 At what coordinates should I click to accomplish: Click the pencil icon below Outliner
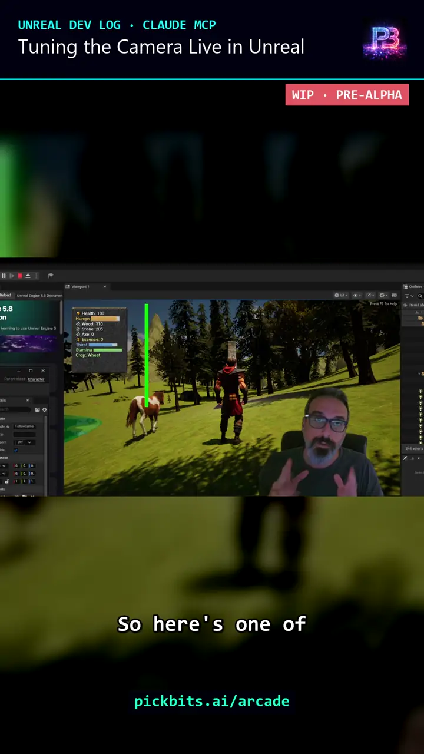coord(405,458)
